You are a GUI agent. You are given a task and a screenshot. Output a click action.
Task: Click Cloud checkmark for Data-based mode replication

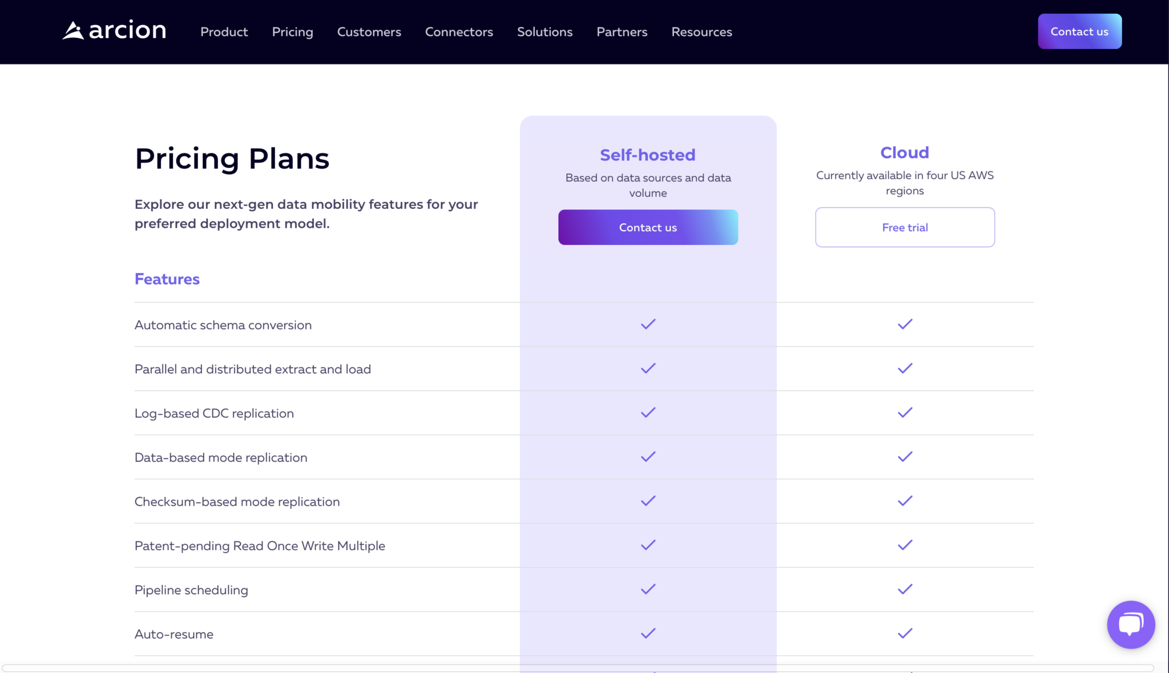tap(905, 457)
